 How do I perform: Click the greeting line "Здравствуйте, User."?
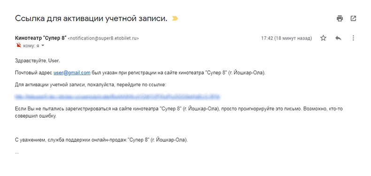[x=38, y=61]
